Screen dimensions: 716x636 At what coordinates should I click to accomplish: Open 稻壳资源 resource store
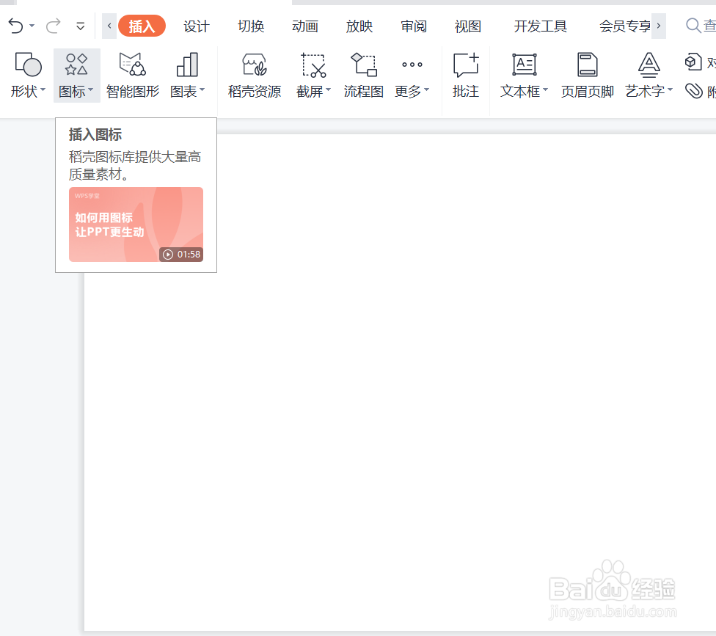(x=255, y=76)
